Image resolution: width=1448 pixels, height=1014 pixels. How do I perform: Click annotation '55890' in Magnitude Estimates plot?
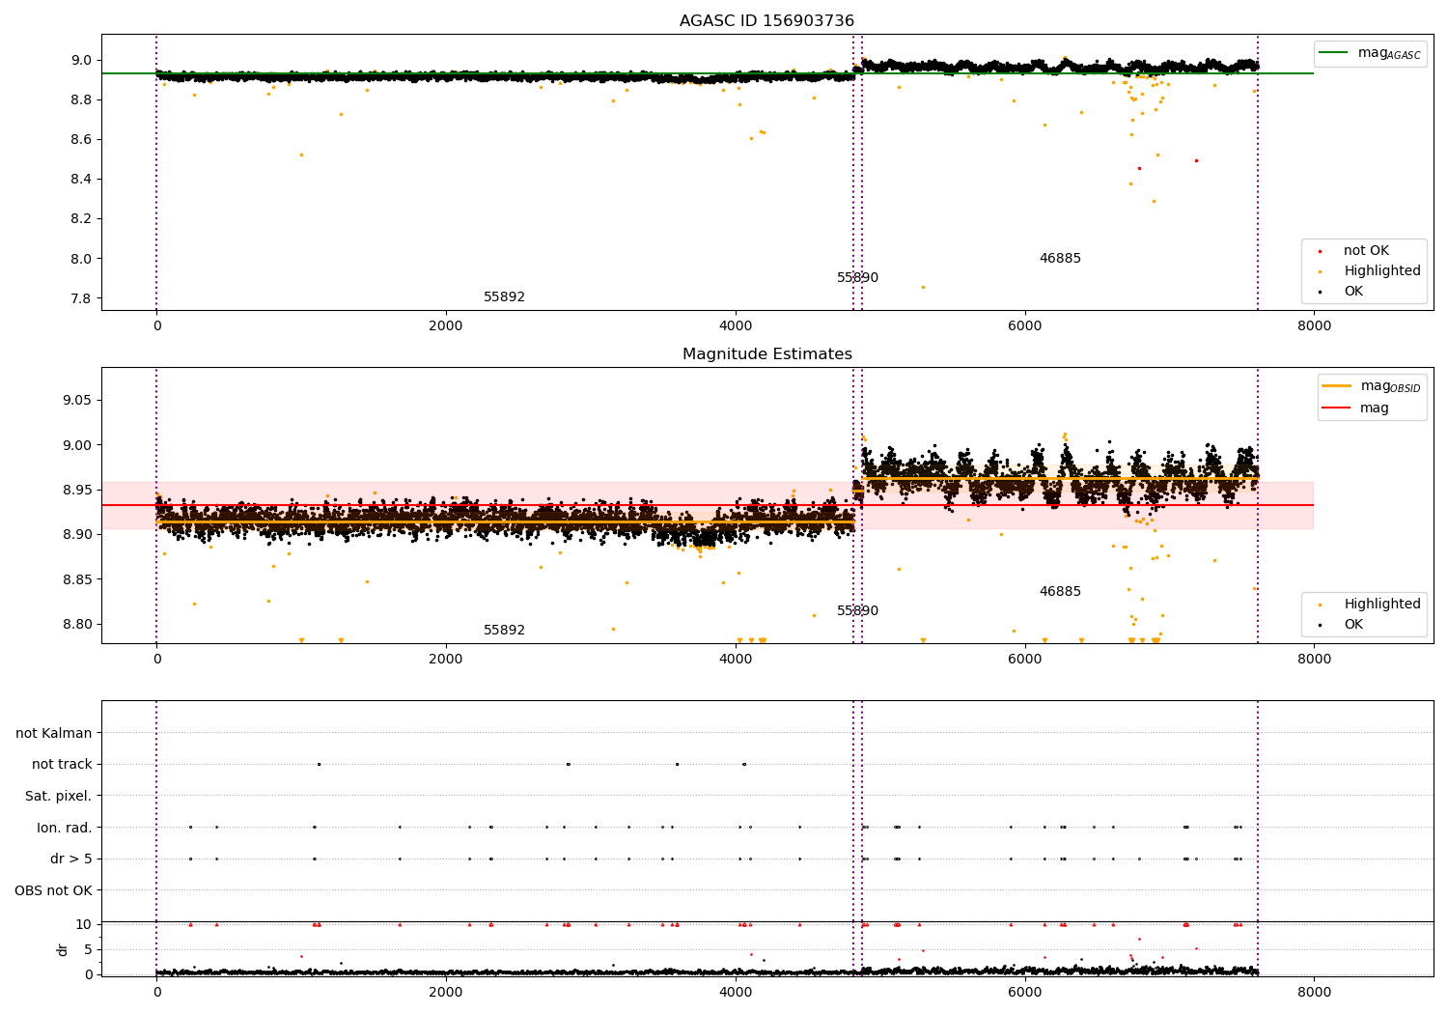pyautogui.click(x=857, y=611)
